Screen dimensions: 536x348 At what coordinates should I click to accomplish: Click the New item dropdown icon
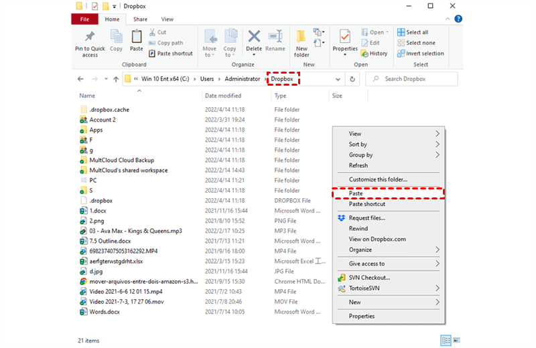click(x=319, y=32)
